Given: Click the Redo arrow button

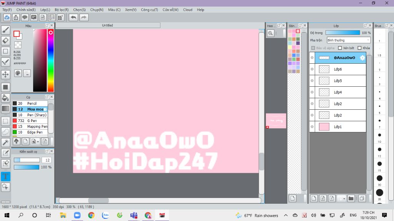Looking at the screenshot, I should coord(84,17).
